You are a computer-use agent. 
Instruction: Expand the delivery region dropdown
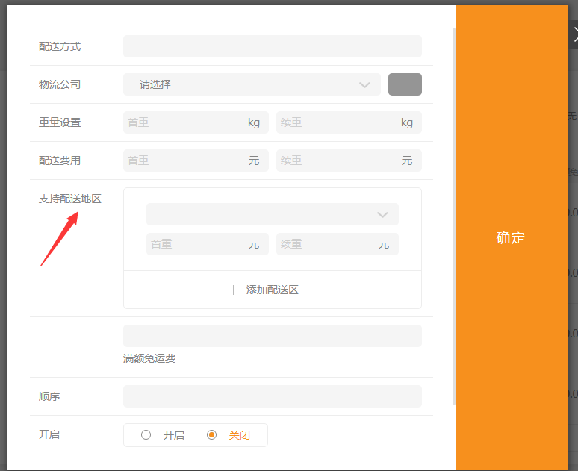pyautogui.click(x=272, y=214)
